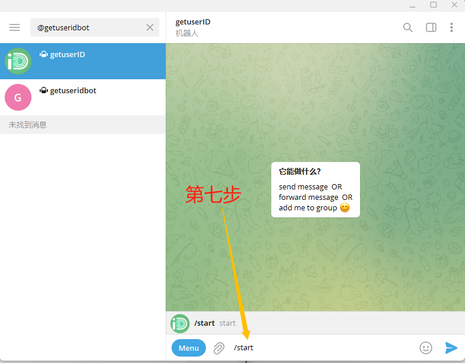The image size is (465, 363).
Task: Open the getuserID chat in results
Action: (x=83, y=61)
